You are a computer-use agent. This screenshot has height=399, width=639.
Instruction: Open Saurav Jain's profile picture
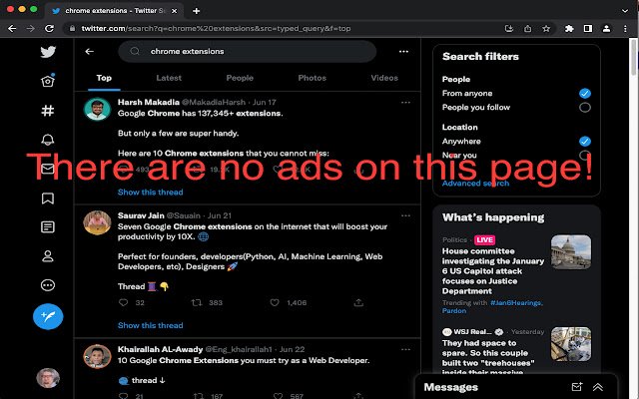click(x=97, y=222)
